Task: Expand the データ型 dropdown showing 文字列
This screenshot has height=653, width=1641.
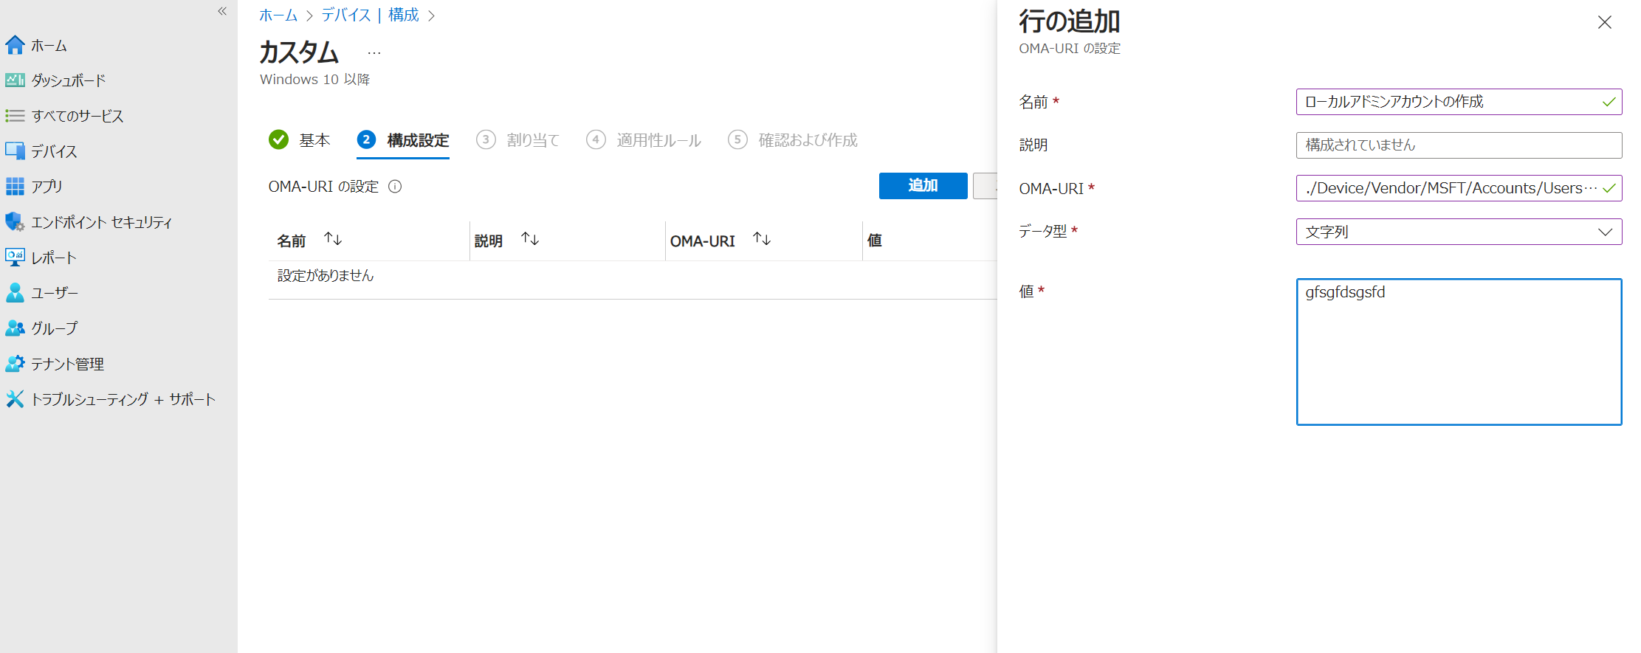Action: click(x=1459, y=232)
